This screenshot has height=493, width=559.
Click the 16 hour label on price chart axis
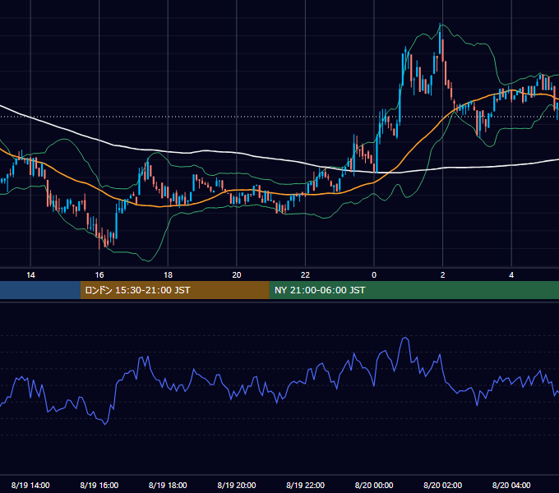point(99,275)
